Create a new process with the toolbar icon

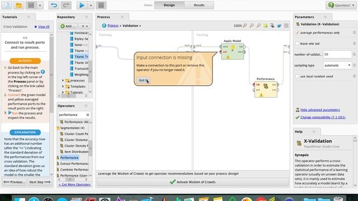point(7,5)
